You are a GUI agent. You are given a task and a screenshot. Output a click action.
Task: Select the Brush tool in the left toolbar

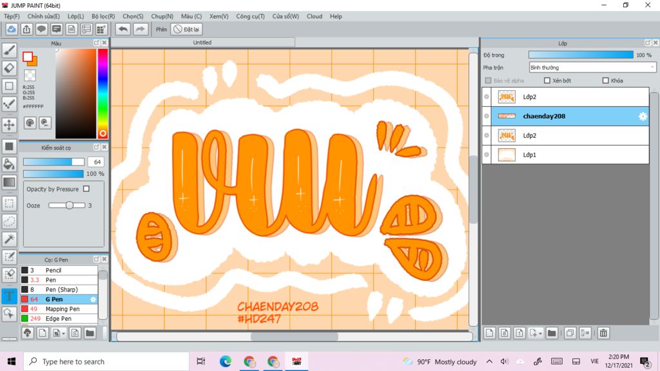[9, 50]
